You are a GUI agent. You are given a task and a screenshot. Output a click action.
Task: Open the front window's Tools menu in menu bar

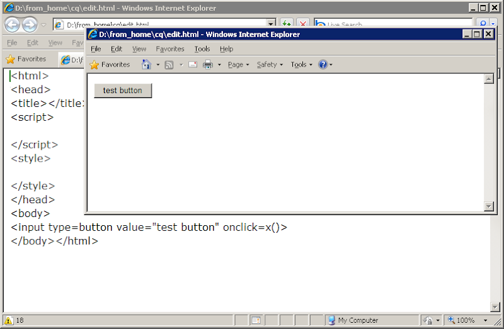(x=202, y=49)
